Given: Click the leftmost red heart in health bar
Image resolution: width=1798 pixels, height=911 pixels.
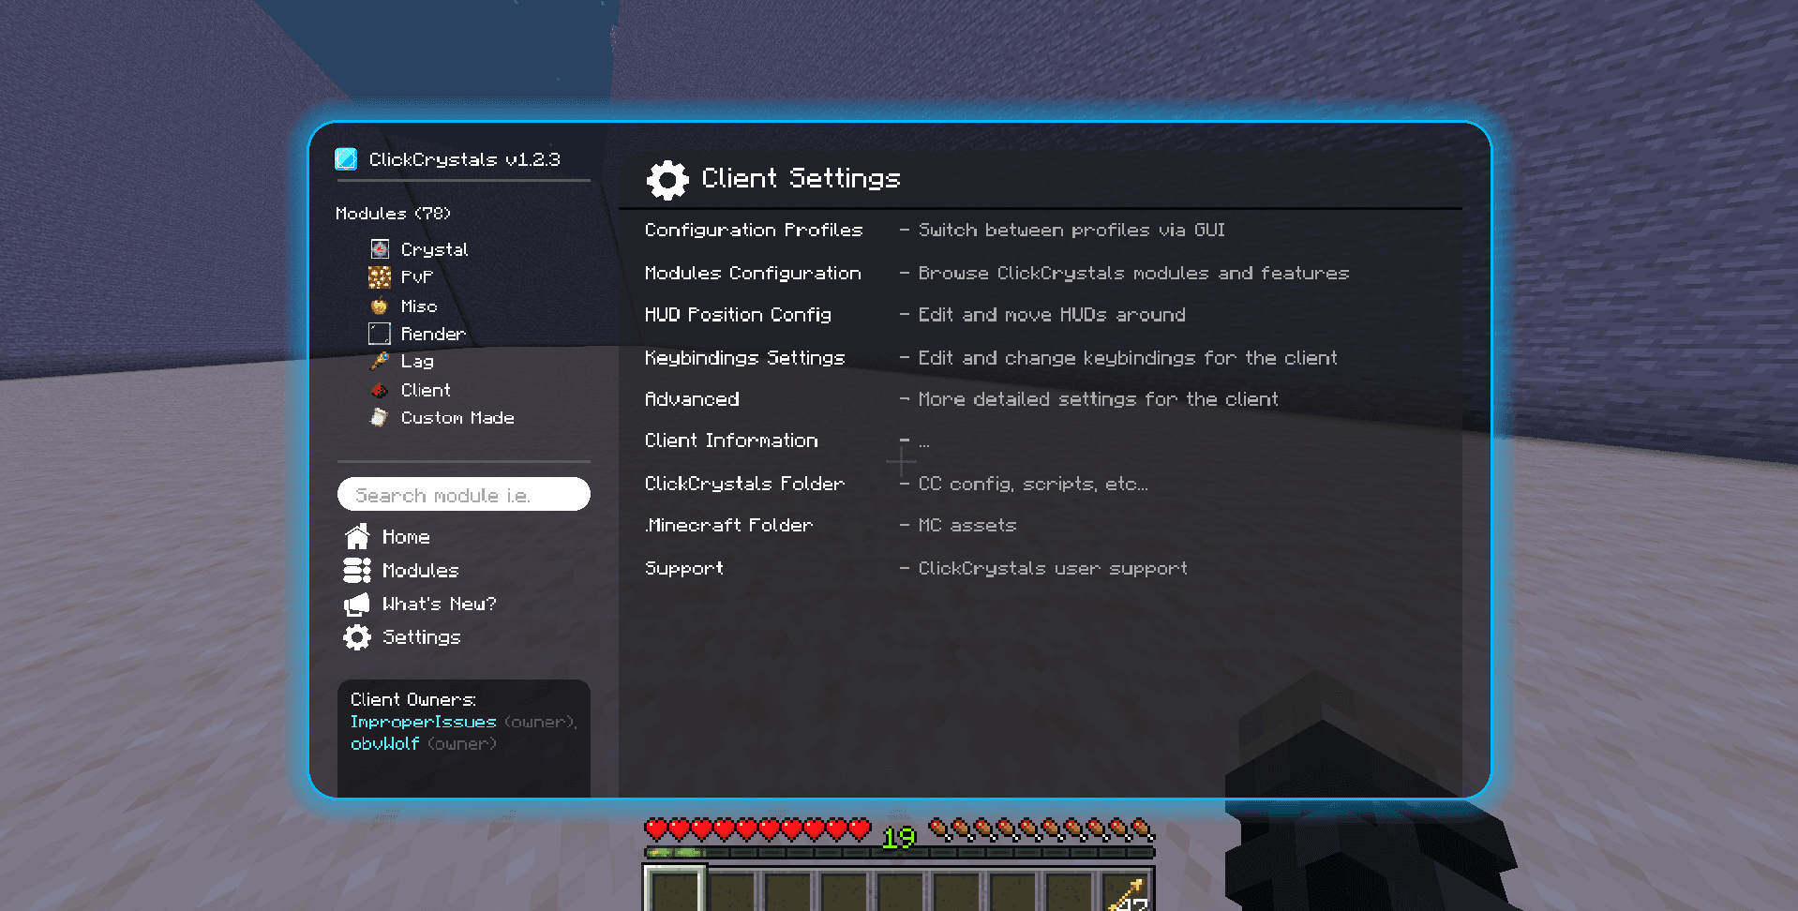Looking at the screenshot, I should pos(656,829).
